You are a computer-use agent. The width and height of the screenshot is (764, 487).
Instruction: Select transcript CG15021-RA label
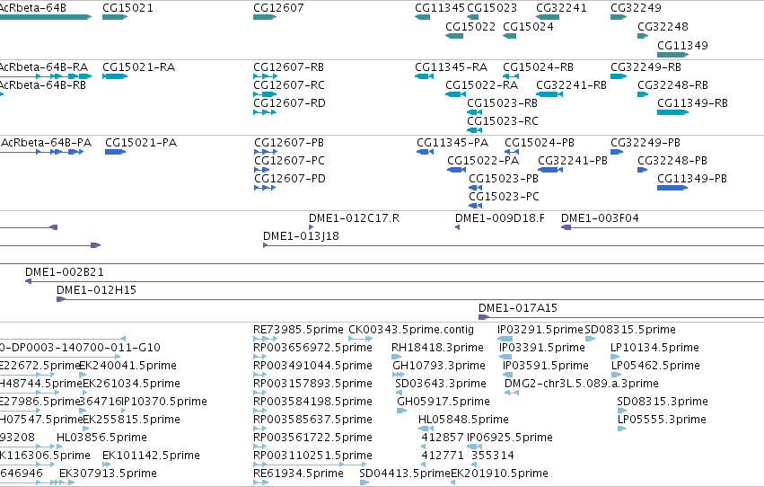[139, 66]
